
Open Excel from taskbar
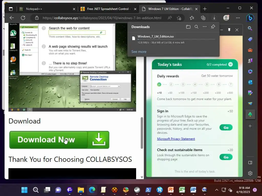point(182,190)
